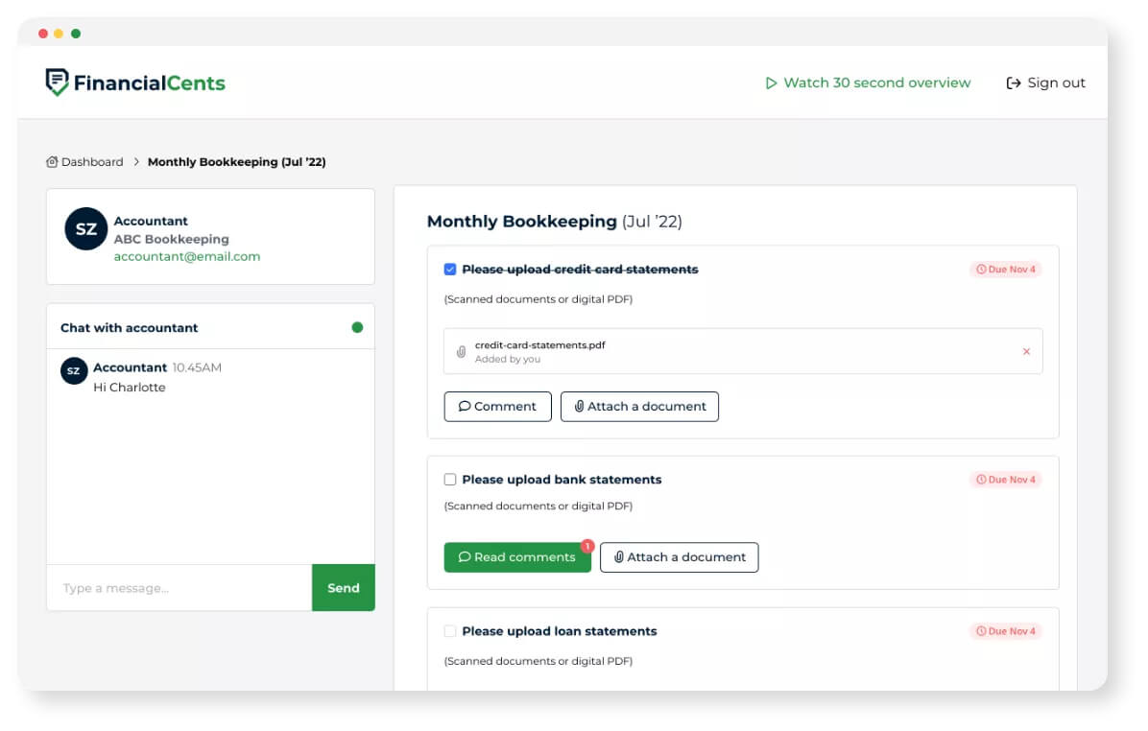The width and height of the screenshot is (1148, 731).
Task: Attach a document to credit card task
Action: click(640, 406)
